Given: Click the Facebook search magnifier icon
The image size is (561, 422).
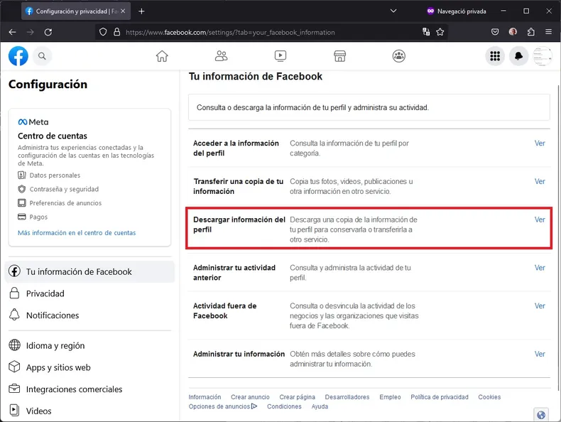Looking at the screenshot, I should click(x=42, y=56).
